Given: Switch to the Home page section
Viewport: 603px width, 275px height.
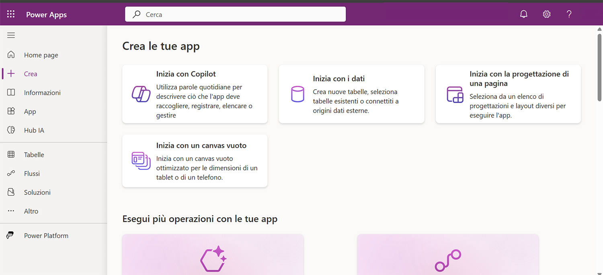Looking at the screenshot, I should coord(41,55).
